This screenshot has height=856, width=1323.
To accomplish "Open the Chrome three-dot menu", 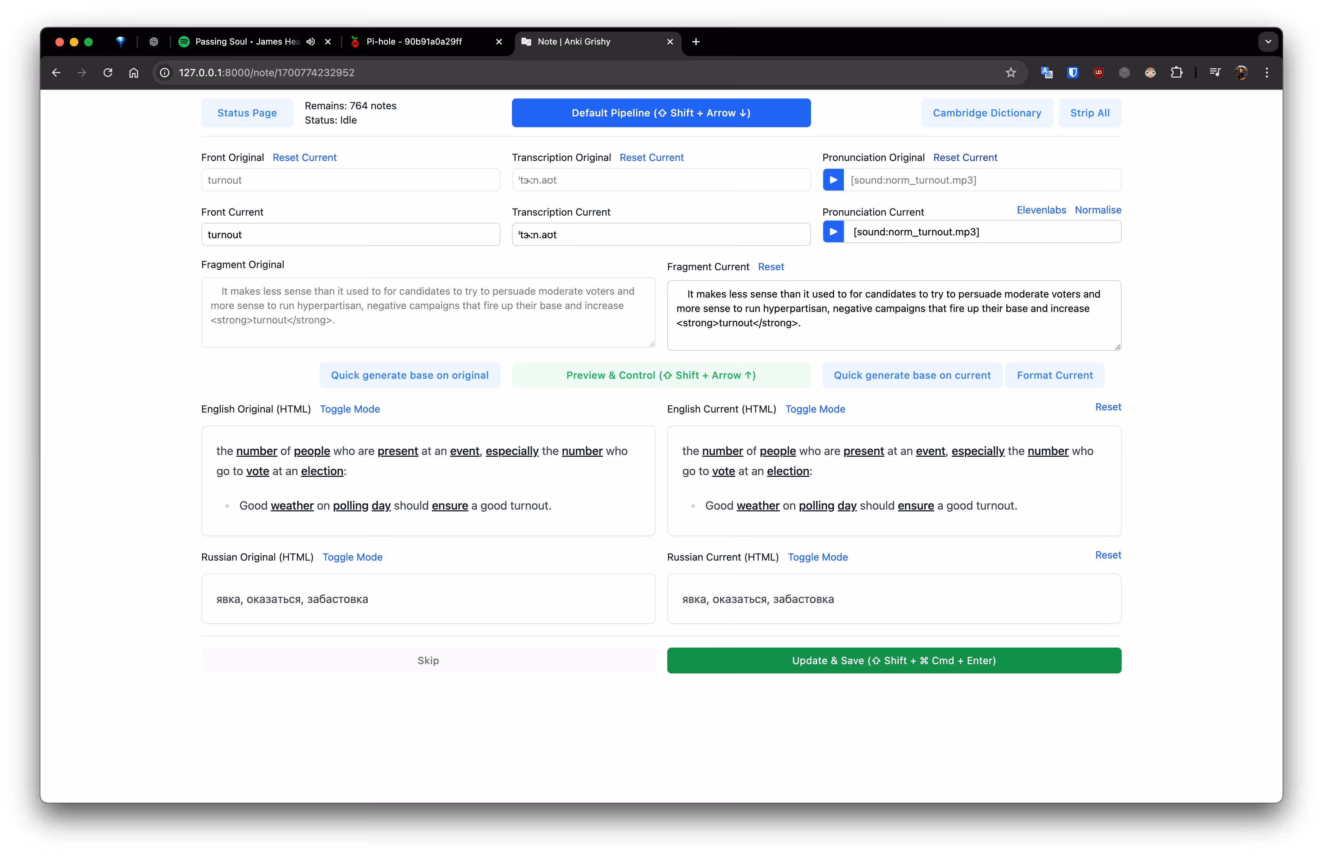I will tap(1267, 73).
